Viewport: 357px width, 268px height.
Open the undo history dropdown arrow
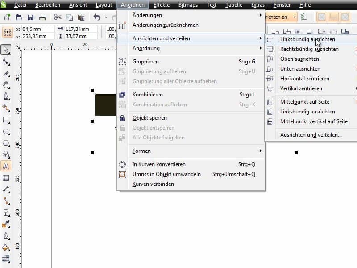click(106, 17)
